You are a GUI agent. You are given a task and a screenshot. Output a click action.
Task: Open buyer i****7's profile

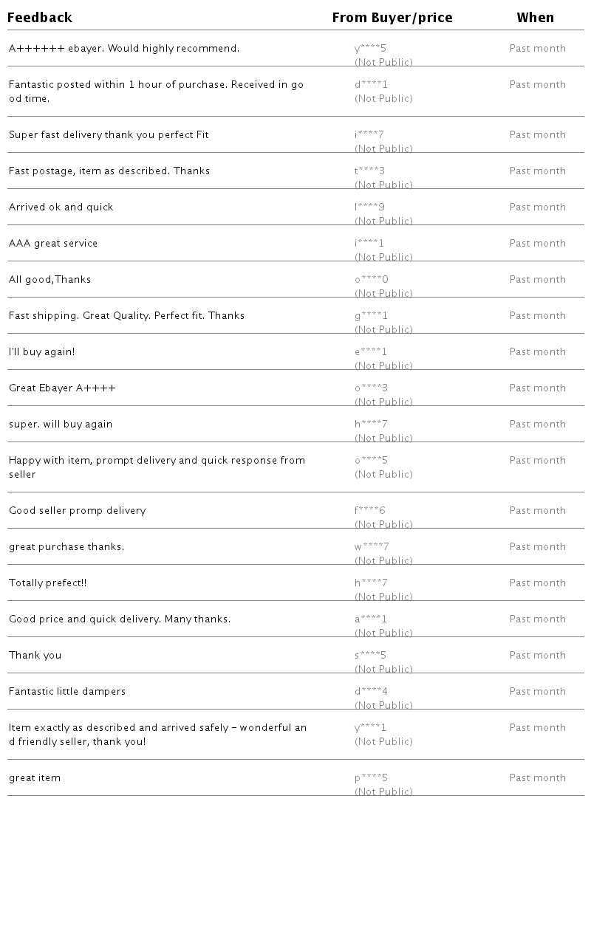[x=369, y=135]
